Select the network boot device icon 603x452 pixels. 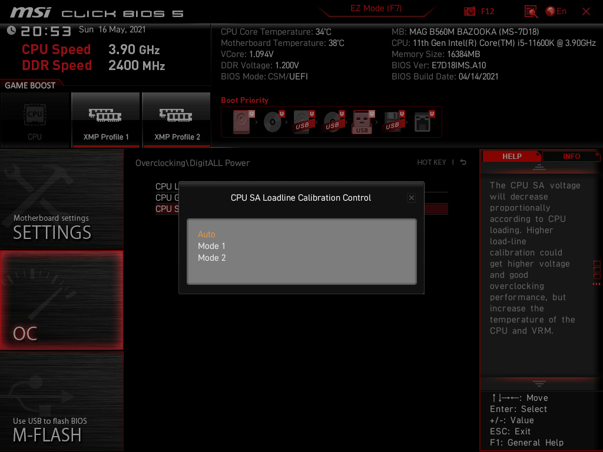coord(424,122)
